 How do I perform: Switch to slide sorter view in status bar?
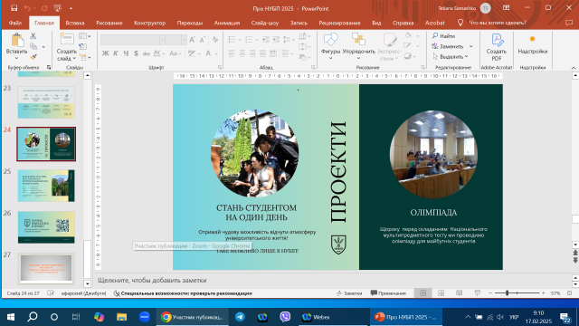(x=441, y=293)
